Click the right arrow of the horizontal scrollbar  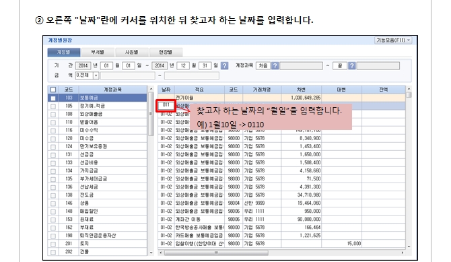pyautogui.click(x=403, y=253)
